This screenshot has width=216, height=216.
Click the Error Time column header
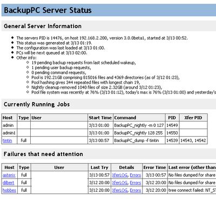154,167
